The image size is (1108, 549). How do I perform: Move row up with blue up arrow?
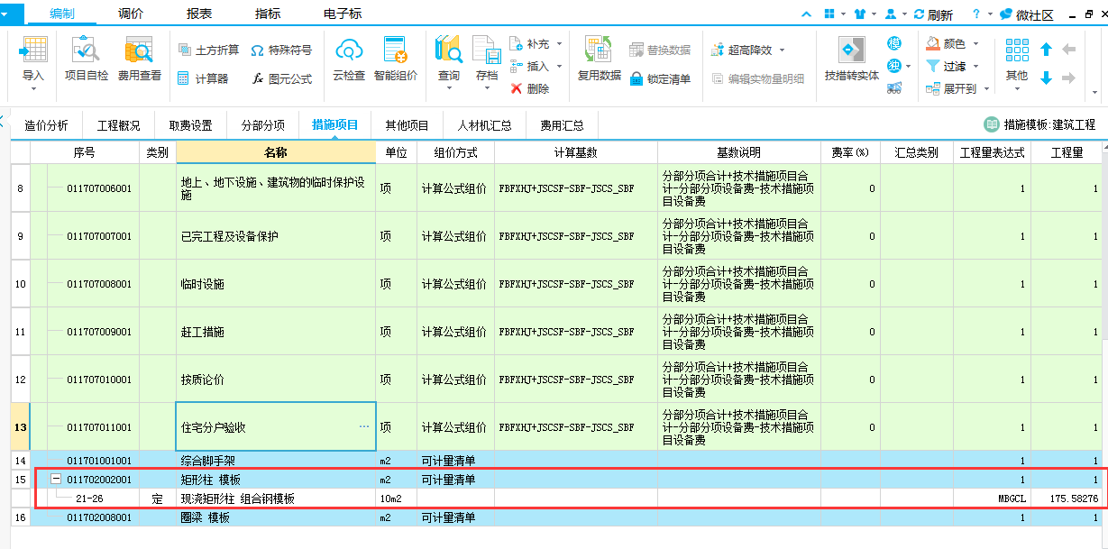pyautogui.click(x=1046, y=50)
